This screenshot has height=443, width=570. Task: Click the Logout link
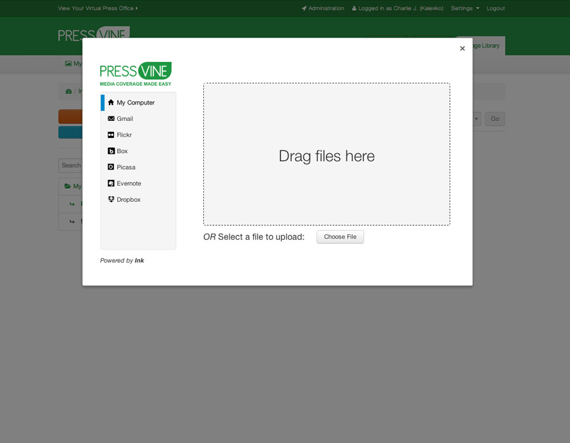click(x=495, y=8)
